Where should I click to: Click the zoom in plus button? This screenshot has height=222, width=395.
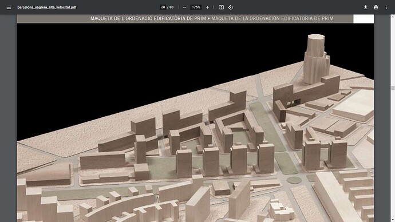click(x=207, y=7)
